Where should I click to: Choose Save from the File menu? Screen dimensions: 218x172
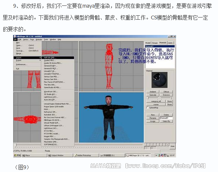click(27, 48)
